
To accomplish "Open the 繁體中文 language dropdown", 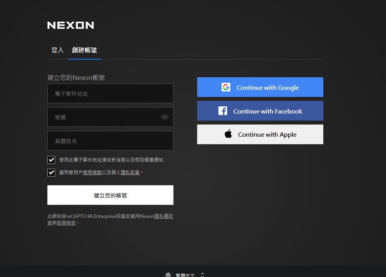I will click(185, 275).
